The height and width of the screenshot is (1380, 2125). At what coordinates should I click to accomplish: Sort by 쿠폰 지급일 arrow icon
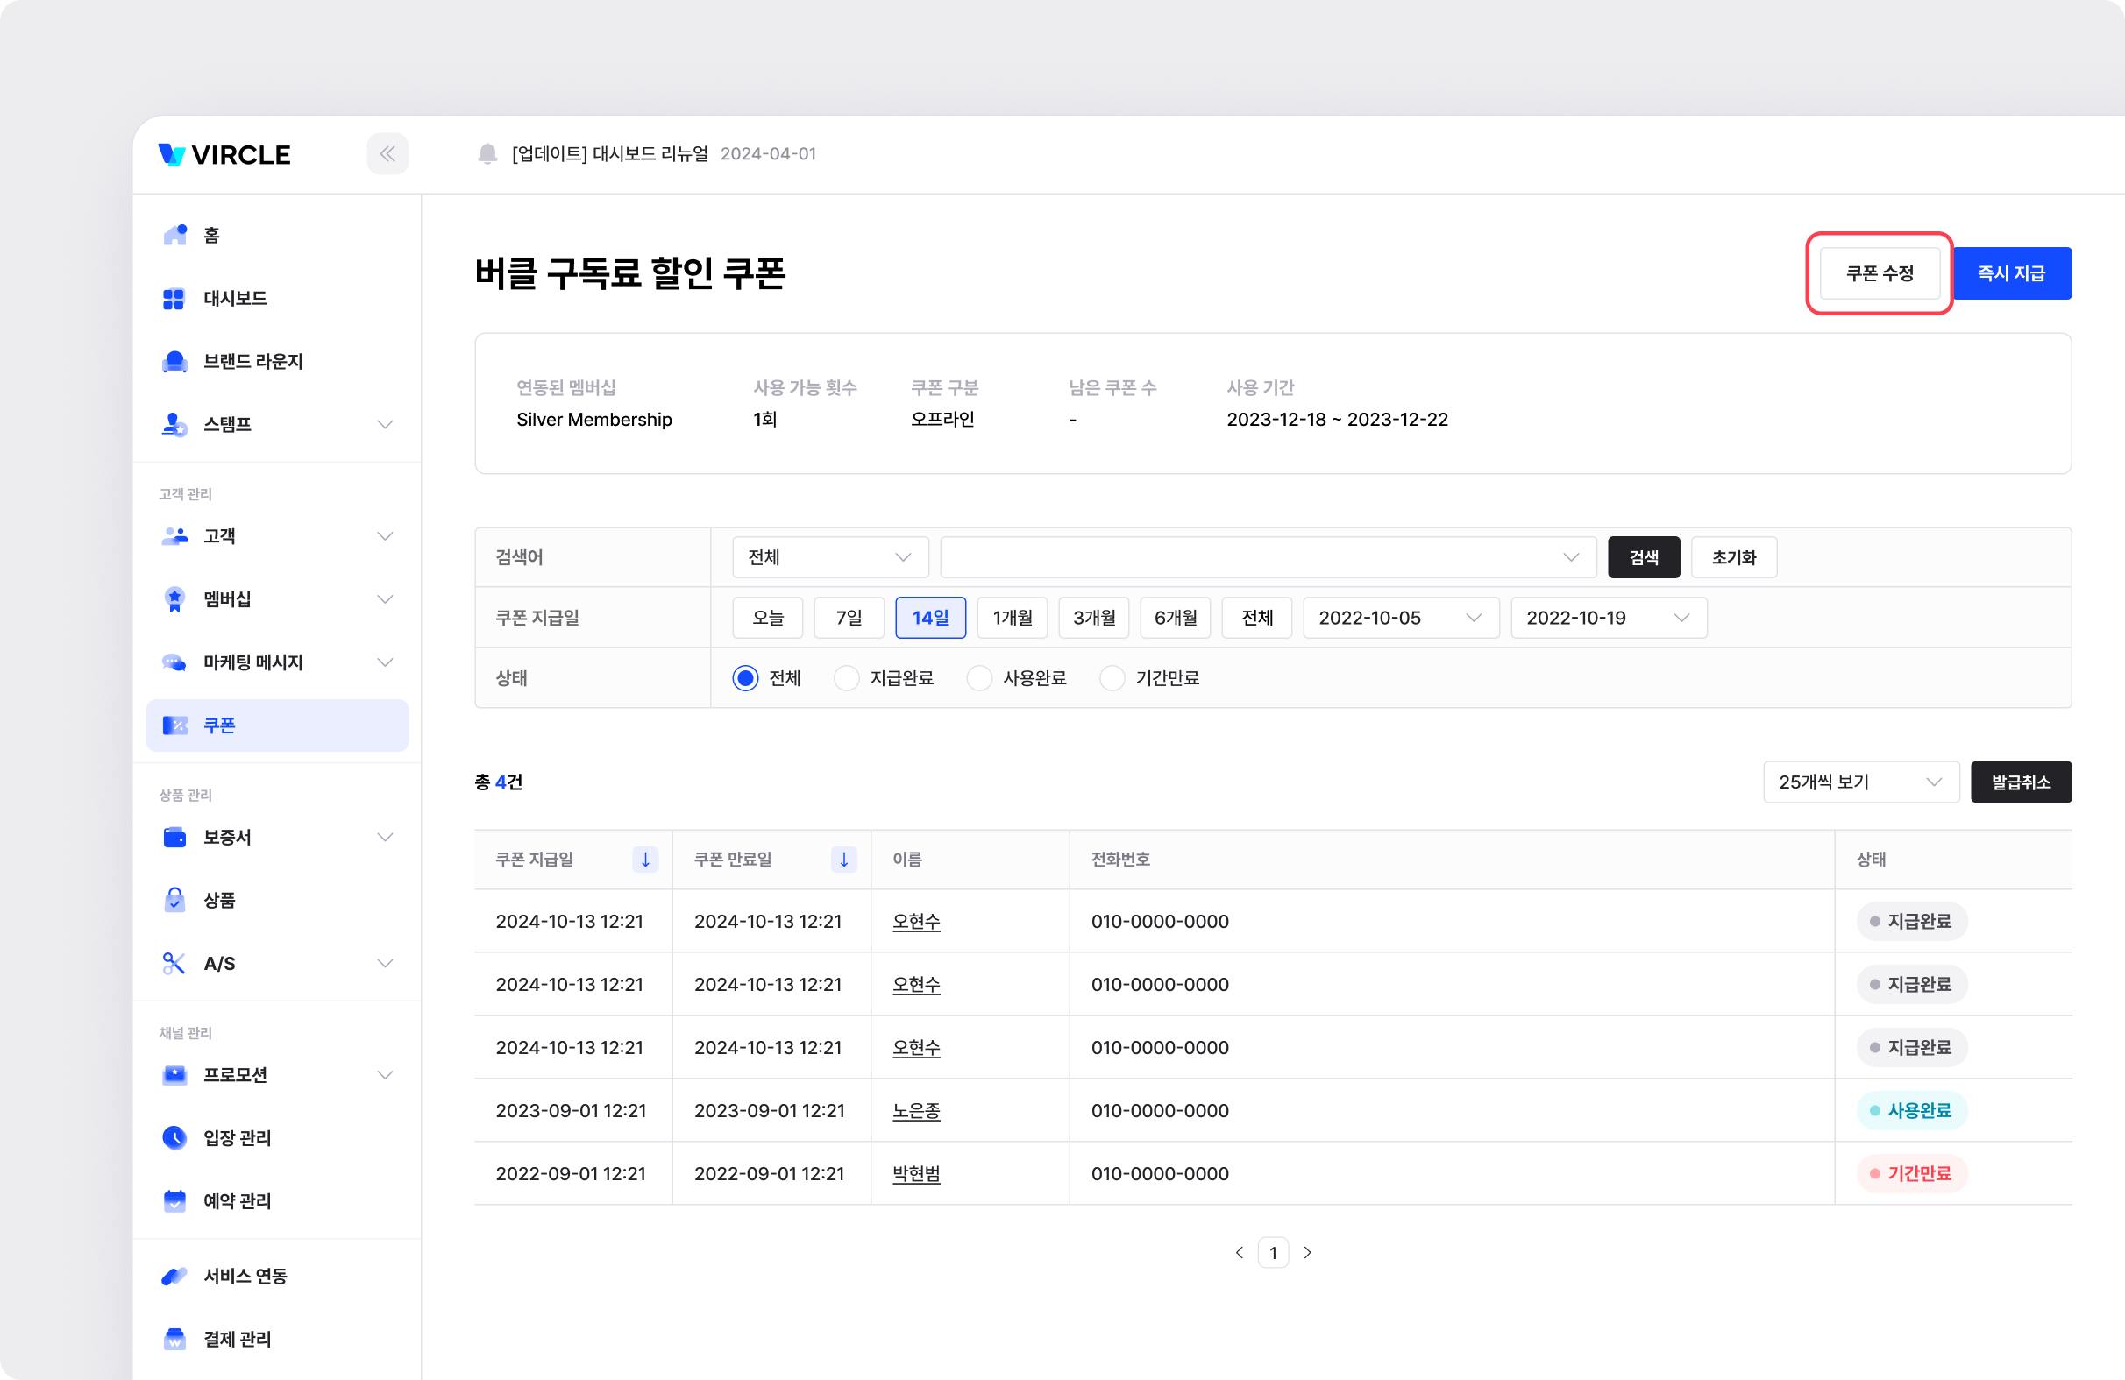click(644, 860)
